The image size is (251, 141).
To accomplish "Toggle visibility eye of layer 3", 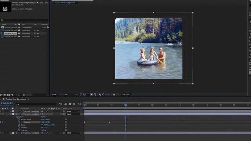I will point(1,133).
